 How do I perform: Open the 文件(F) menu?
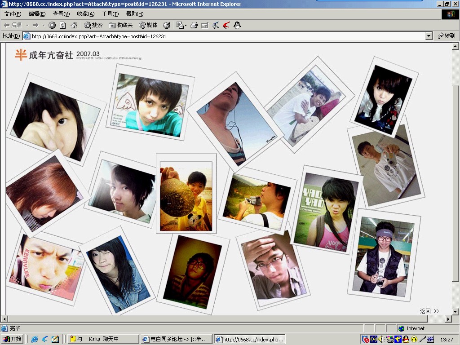pos(13,14)
